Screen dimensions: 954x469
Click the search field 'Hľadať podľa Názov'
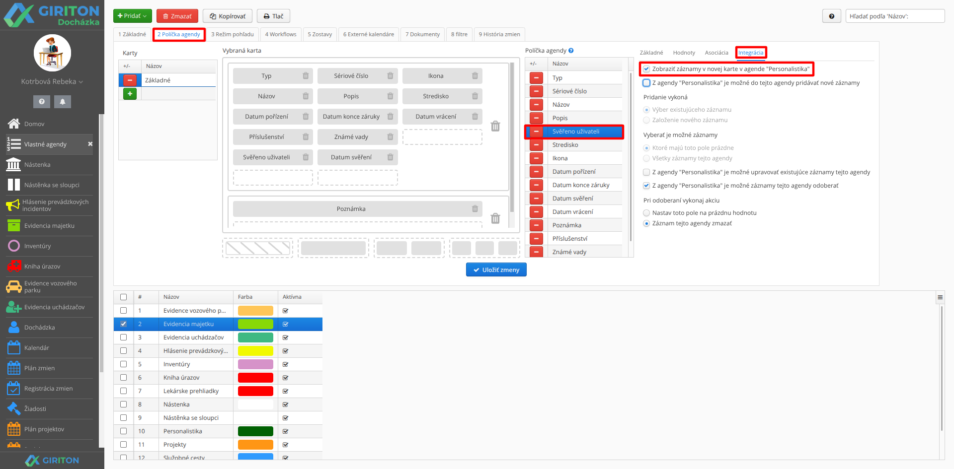click(895, 16)
